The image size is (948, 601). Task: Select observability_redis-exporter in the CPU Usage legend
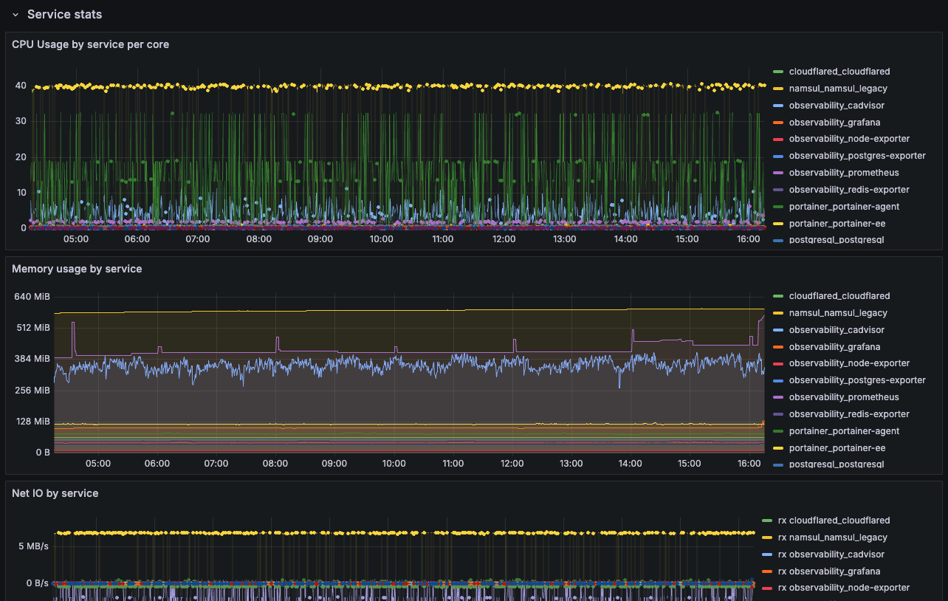(x=849, y=190)
